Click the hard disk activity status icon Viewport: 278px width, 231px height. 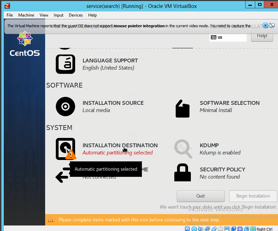[x=187, y=229]
